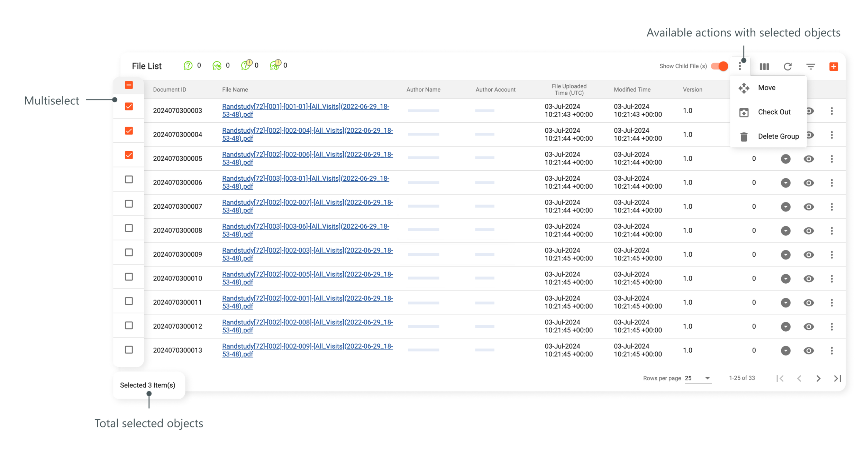Viewport: 865px width, 454px height.
Task: Sort by the Document ID column header
Action: click(170, 89)
